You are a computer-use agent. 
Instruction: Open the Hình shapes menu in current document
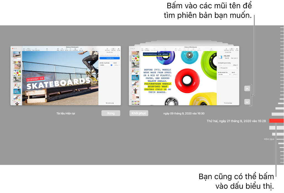(71, 49)
